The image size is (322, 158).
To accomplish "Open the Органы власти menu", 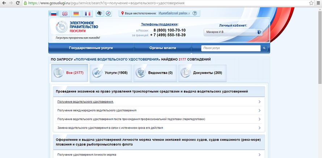I will pyautogui.click(x=162, y=48).
